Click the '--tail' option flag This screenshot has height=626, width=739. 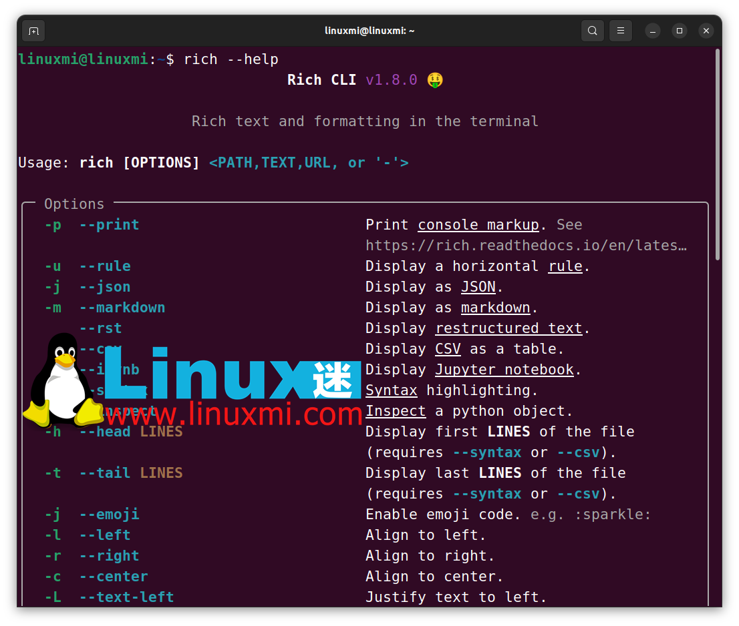pyautogui.click(x=105, y=473)
